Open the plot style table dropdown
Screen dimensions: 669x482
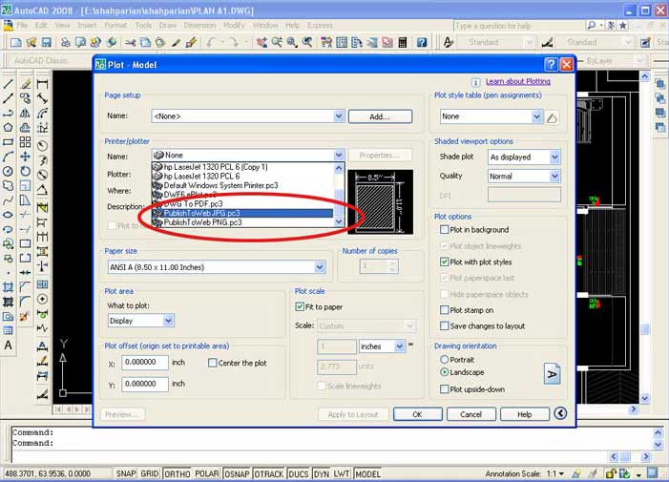(x=536, y=116)
